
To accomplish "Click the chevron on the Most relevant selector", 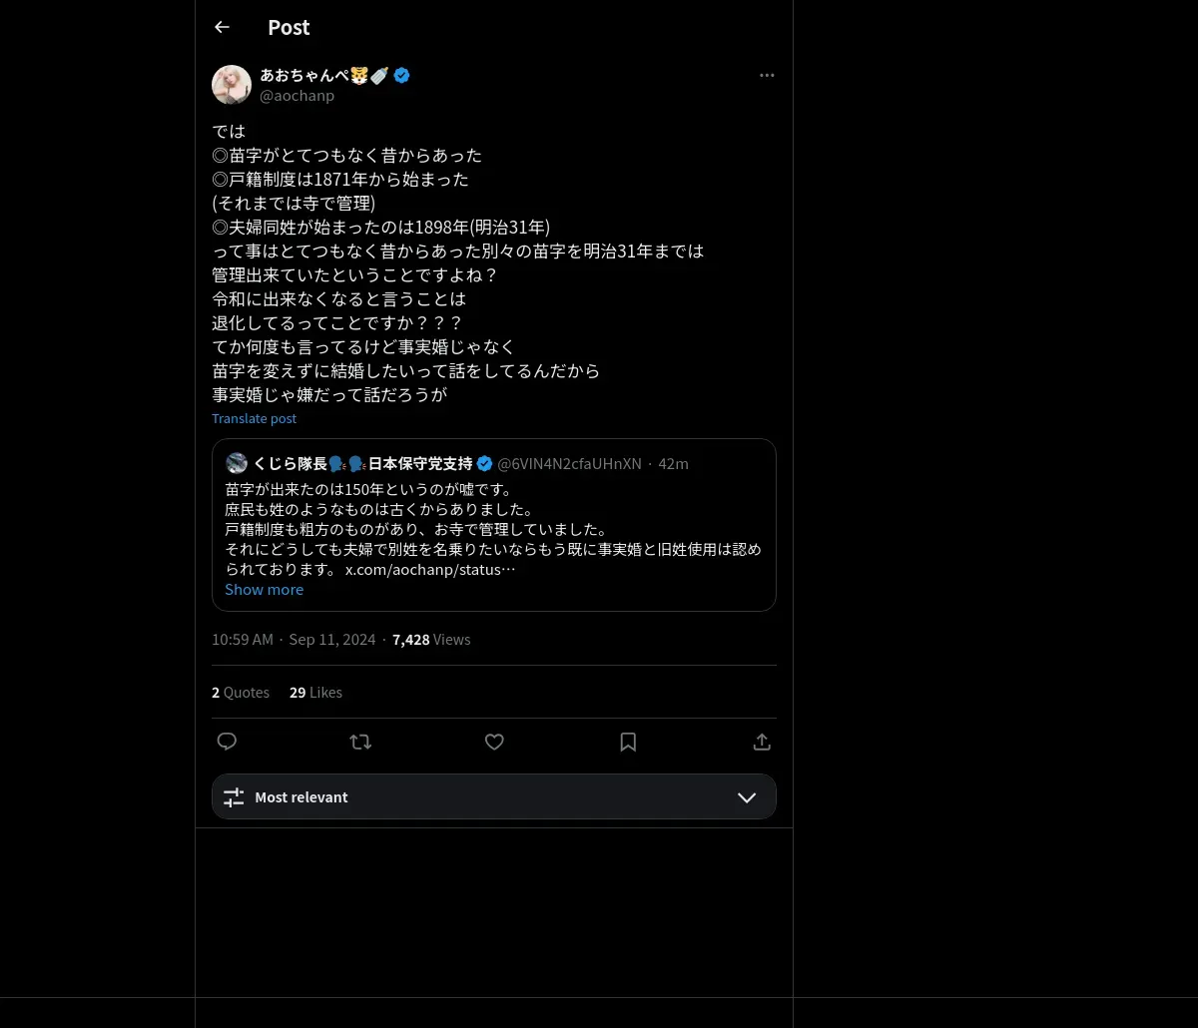I will pyautogui.click(x=747, y=797).
